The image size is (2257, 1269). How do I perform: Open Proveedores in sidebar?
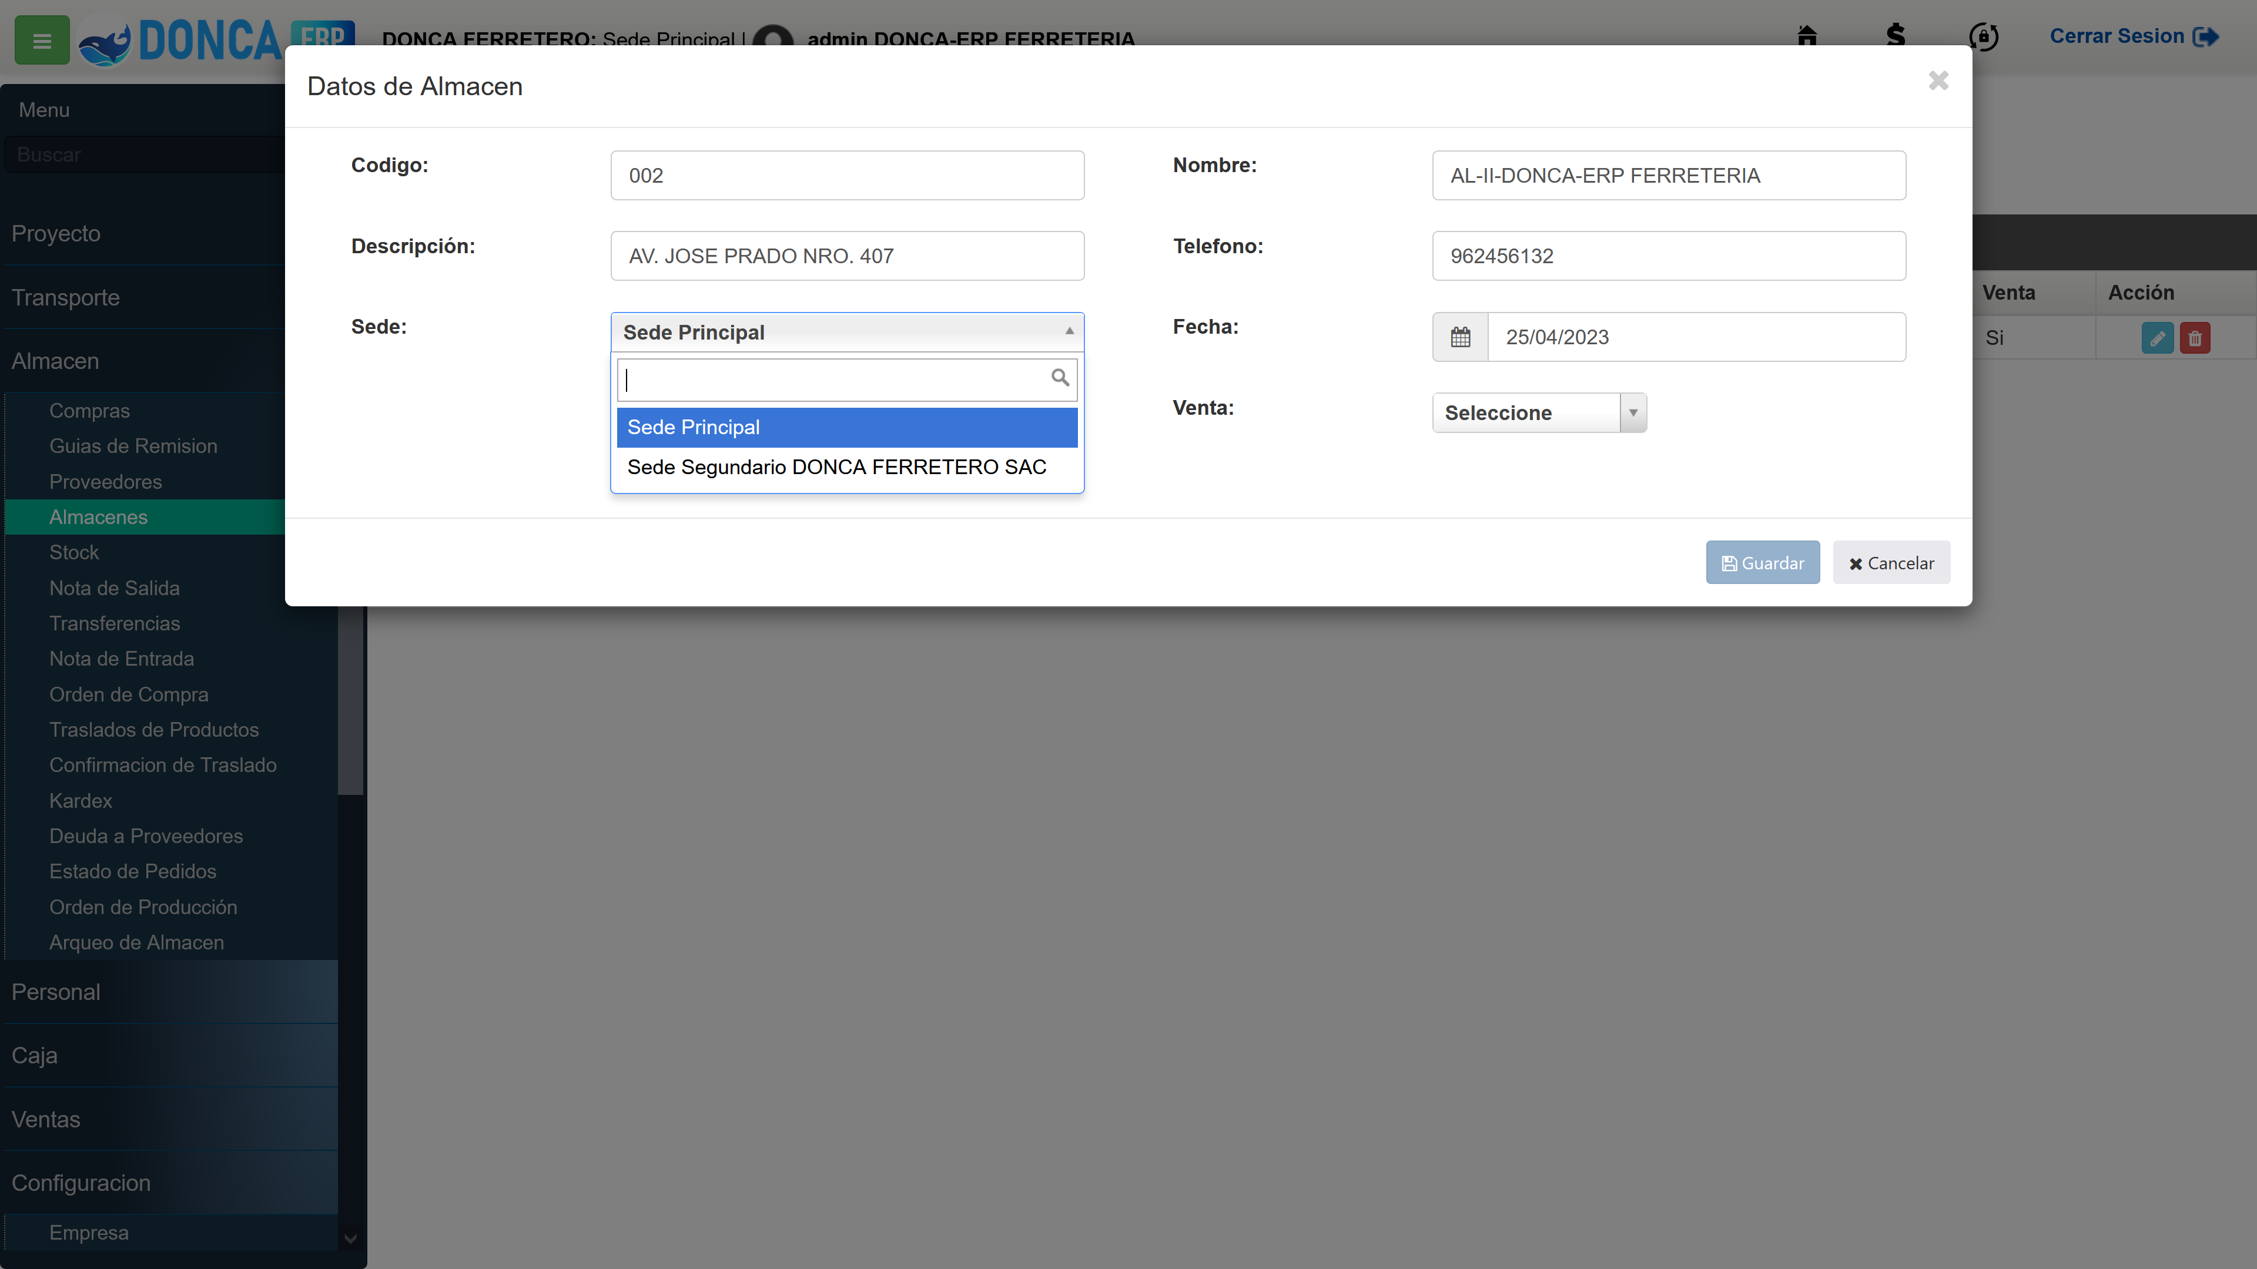[105, 482]
